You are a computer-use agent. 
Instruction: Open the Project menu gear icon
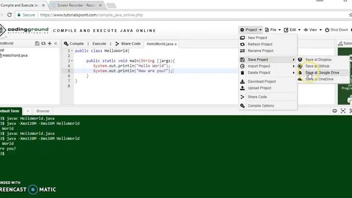[x=242, y=30]
